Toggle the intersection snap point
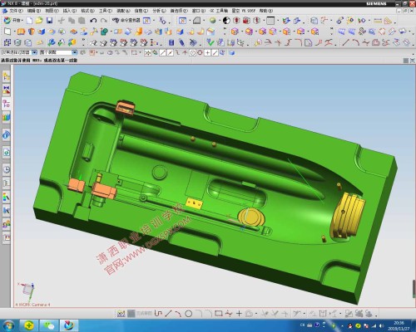The image size is (416, 332). pos(185,52)
